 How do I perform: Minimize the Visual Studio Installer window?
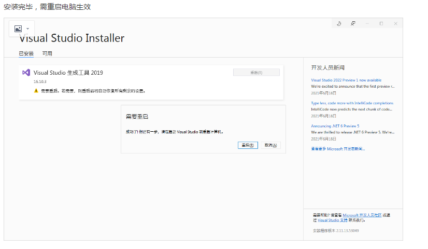[367, 24]
